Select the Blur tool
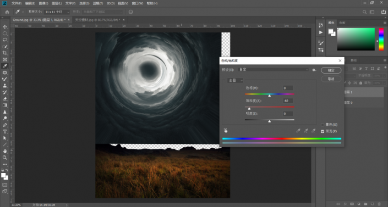Screen dimensions: 388x207 point(5,112)
